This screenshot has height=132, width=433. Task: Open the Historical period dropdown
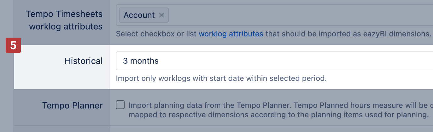tap(274, 61)
